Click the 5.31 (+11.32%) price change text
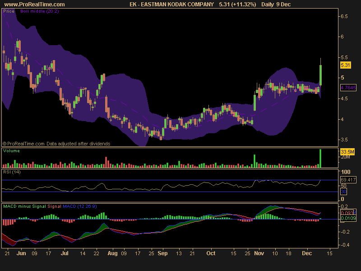The image size is (361, 271). [237, 5]
